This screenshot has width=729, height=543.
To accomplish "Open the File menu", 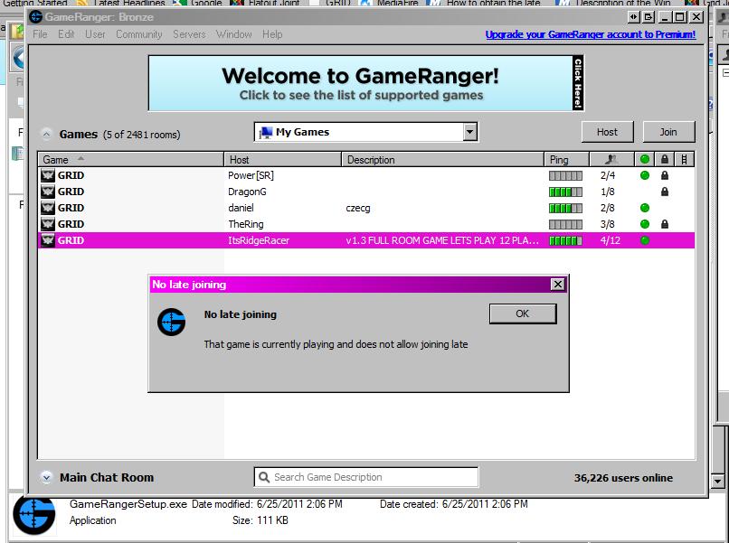I will pyautogui.click(x=40, y=34).
